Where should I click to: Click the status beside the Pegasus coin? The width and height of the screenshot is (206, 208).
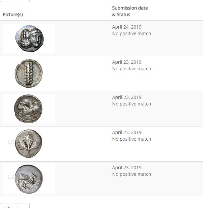click(x=132, y=174)
